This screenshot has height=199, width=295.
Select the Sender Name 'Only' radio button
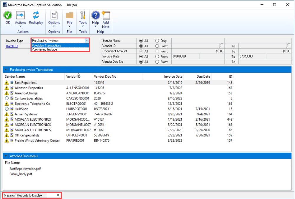(157, 41)
